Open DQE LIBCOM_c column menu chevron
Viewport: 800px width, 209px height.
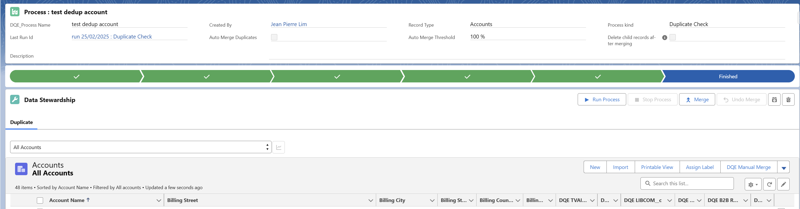click(670, 200)
